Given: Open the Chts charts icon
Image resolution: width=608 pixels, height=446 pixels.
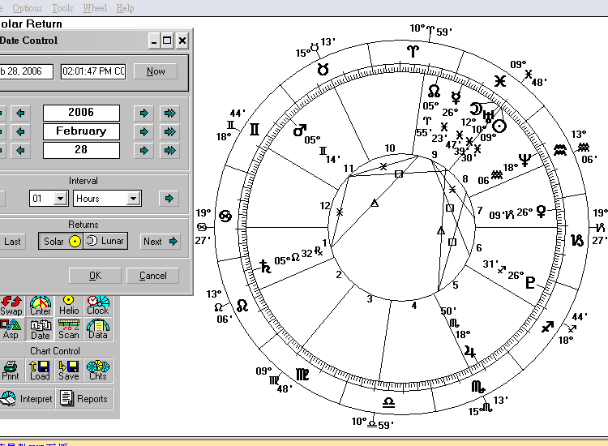Looking at the screenshot, I should click(97, 371).
